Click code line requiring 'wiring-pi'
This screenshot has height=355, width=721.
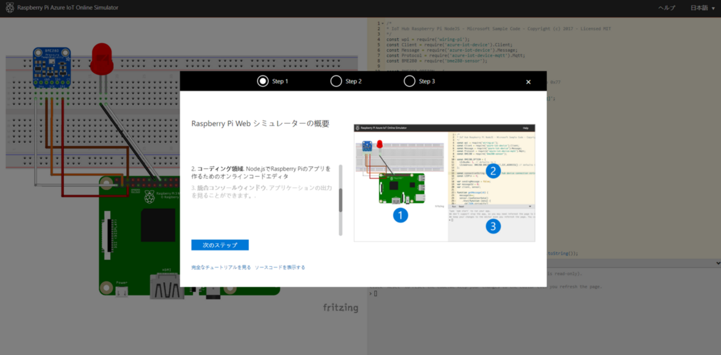pyautogui.click(x=428, y=39)
